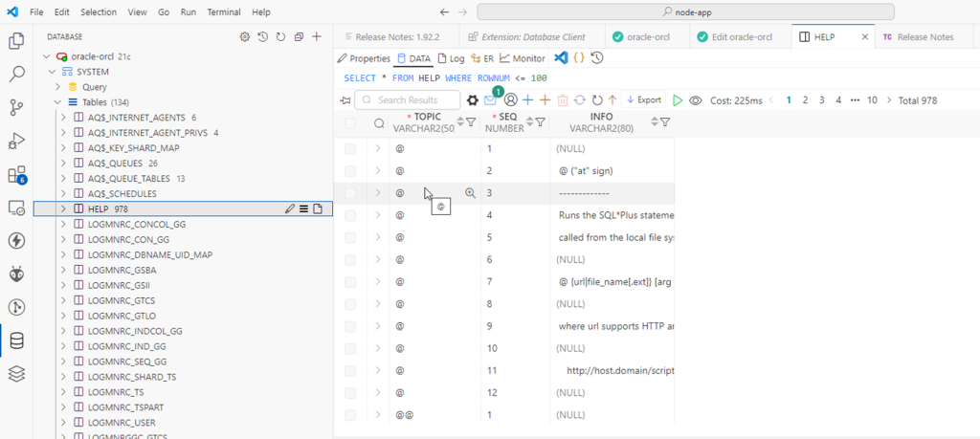Click the Export button
Viewport: 980px width, 439px height.
pyautogui.click(x=643, y=99)
